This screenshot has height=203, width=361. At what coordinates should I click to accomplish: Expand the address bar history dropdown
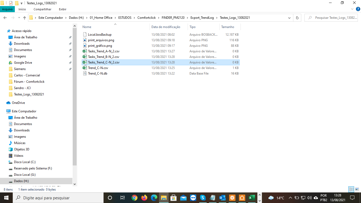pos(289,18)
